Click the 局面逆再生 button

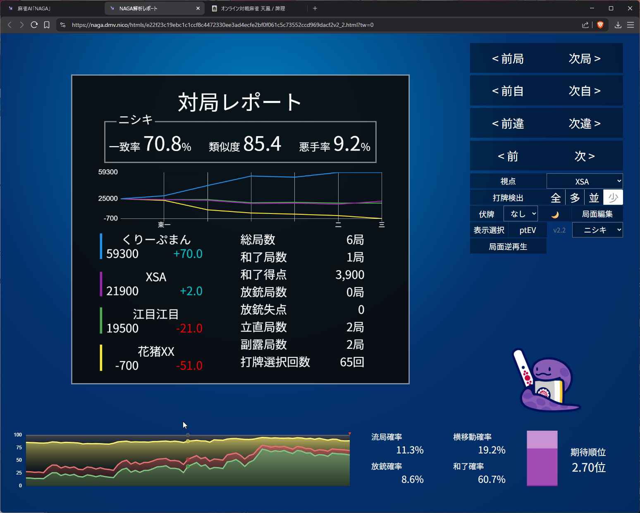point(508,247)
